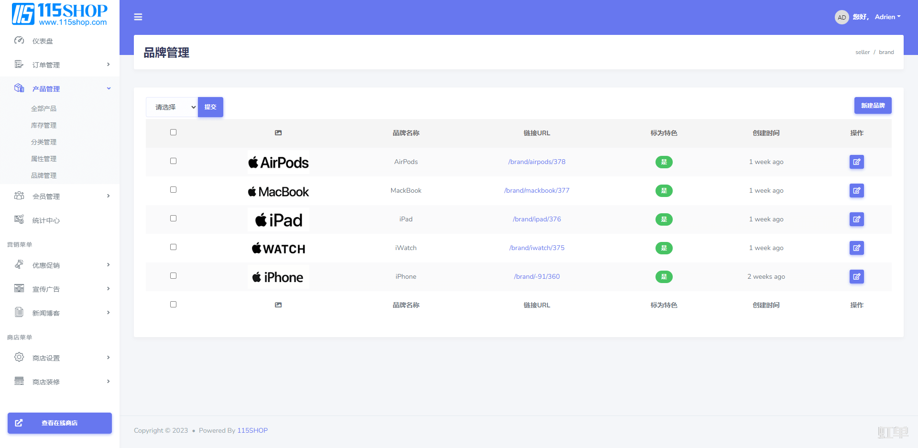Expand 优惠促销 menu chevron
Image resolution: width=918 pixels, height=448 pixels.
click(x=109, y=265)
